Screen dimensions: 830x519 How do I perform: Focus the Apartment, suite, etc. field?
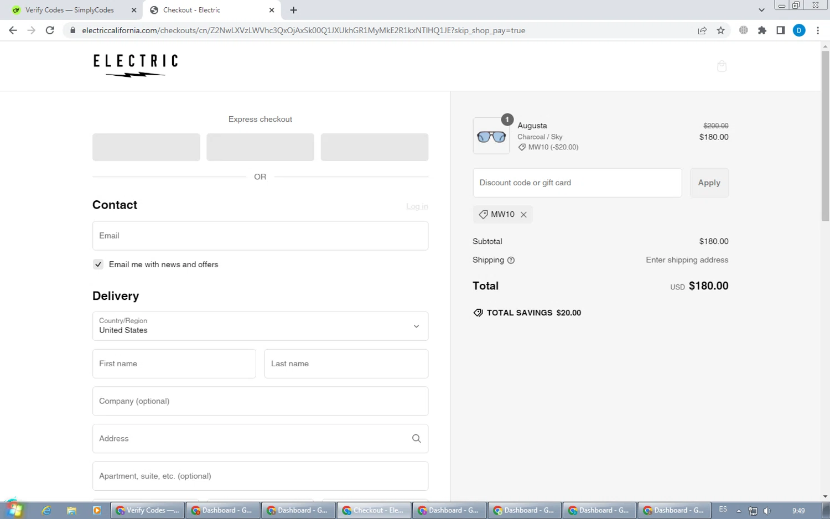260,476
